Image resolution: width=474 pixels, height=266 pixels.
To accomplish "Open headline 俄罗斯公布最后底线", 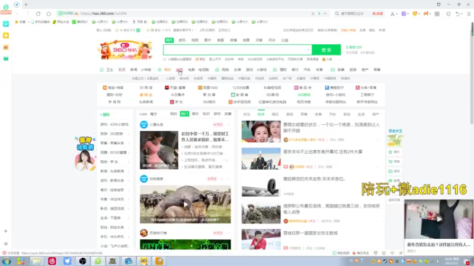I will 331,209.
